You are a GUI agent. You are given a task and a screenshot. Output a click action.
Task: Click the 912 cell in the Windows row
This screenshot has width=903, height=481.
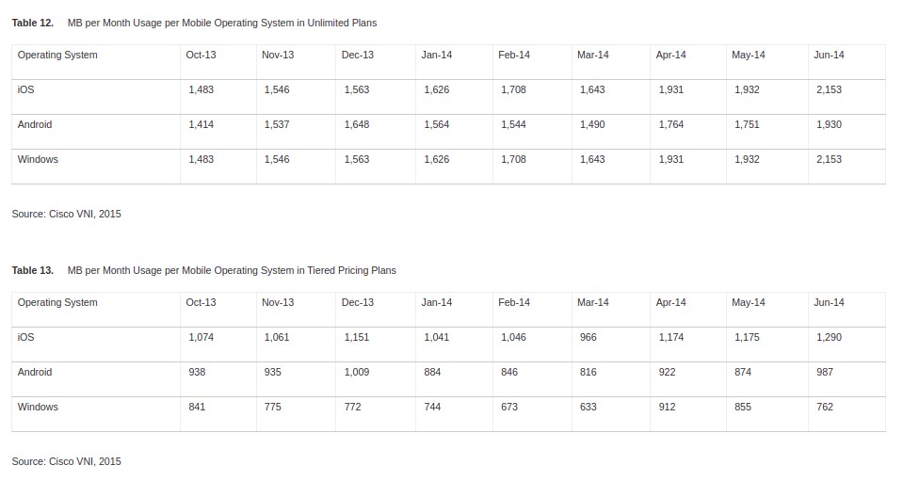click(667, 407)
